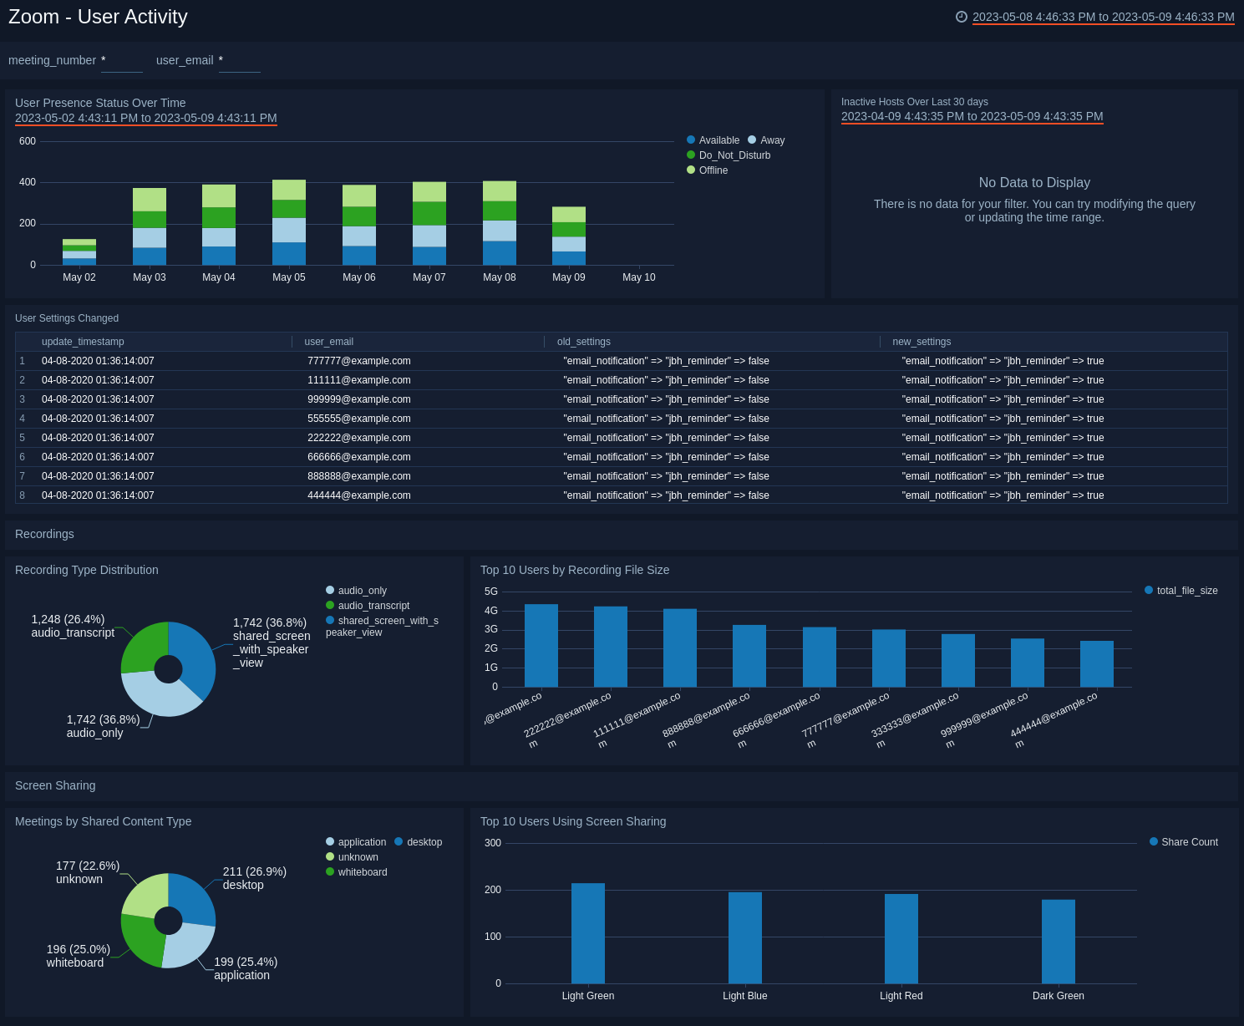
Task: Open the User Presence Status panel time range
Action: [145, 118]
